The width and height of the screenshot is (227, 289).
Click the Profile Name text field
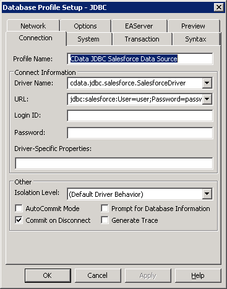click(x=140, y=59)
